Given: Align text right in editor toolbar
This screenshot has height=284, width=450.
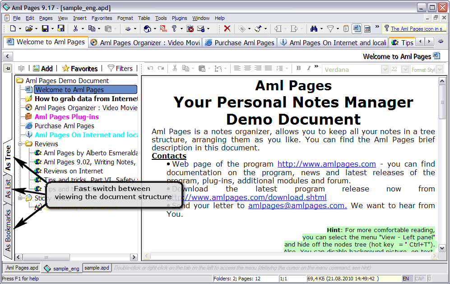Looking at the screenshot, I should 258,68.
